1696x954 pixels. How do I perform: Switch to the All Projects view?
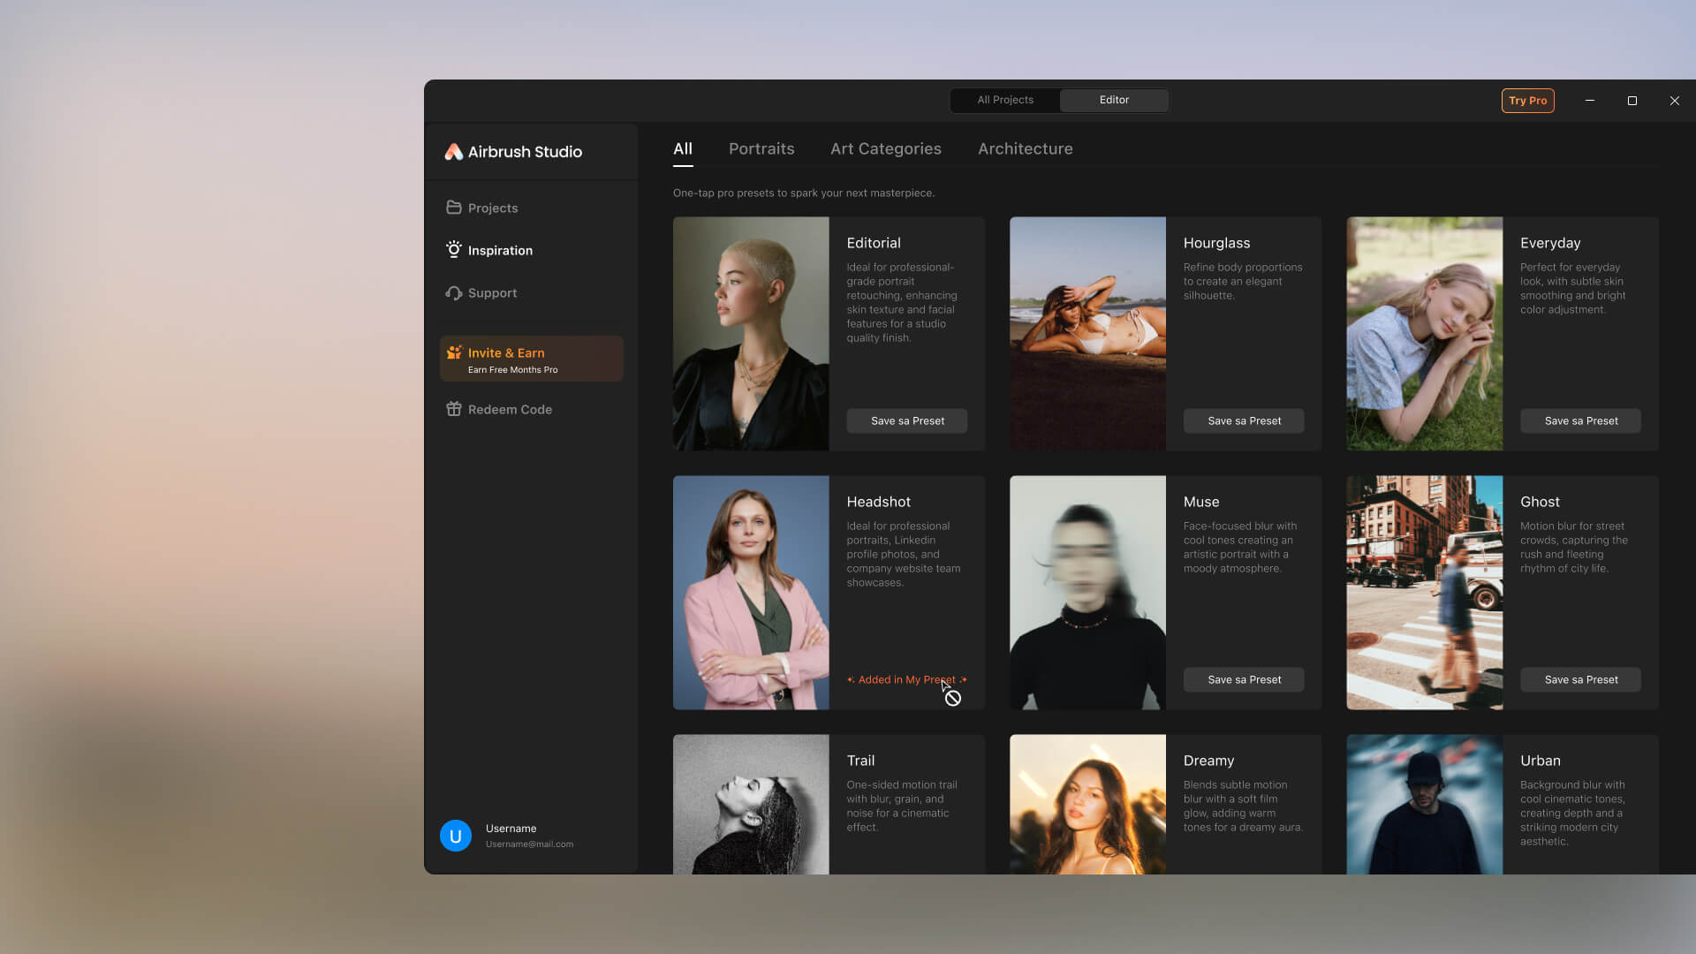pyautogui.click(x=1005, y=100)
